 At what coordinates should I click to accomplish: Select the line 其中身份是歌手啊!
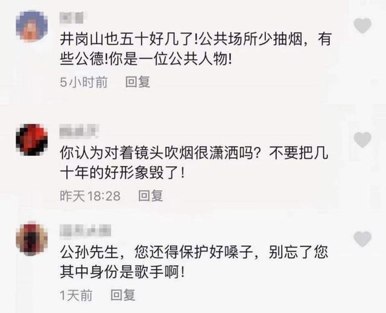click(x=122, y=273)
